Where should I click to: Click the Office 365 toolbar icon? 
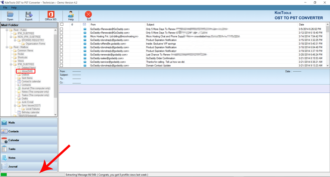coord(51,16)
